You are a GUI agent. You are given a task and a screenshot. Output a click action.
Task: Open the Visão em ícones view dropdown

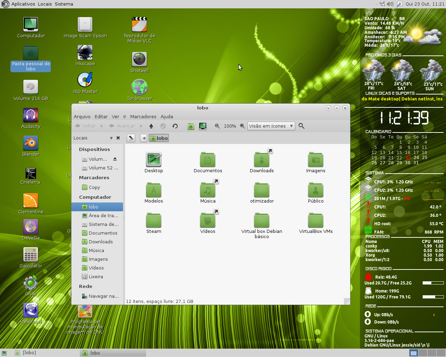click(x=271, y=126)
